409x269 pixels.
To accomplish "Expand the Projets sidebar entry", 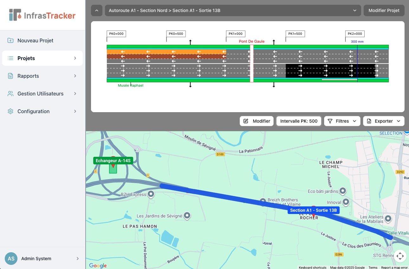I will (75, 58).
